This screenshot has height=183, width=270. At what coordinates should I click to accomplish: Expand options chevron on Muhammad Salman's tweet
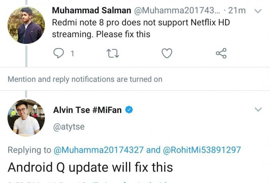coord(258,11)
